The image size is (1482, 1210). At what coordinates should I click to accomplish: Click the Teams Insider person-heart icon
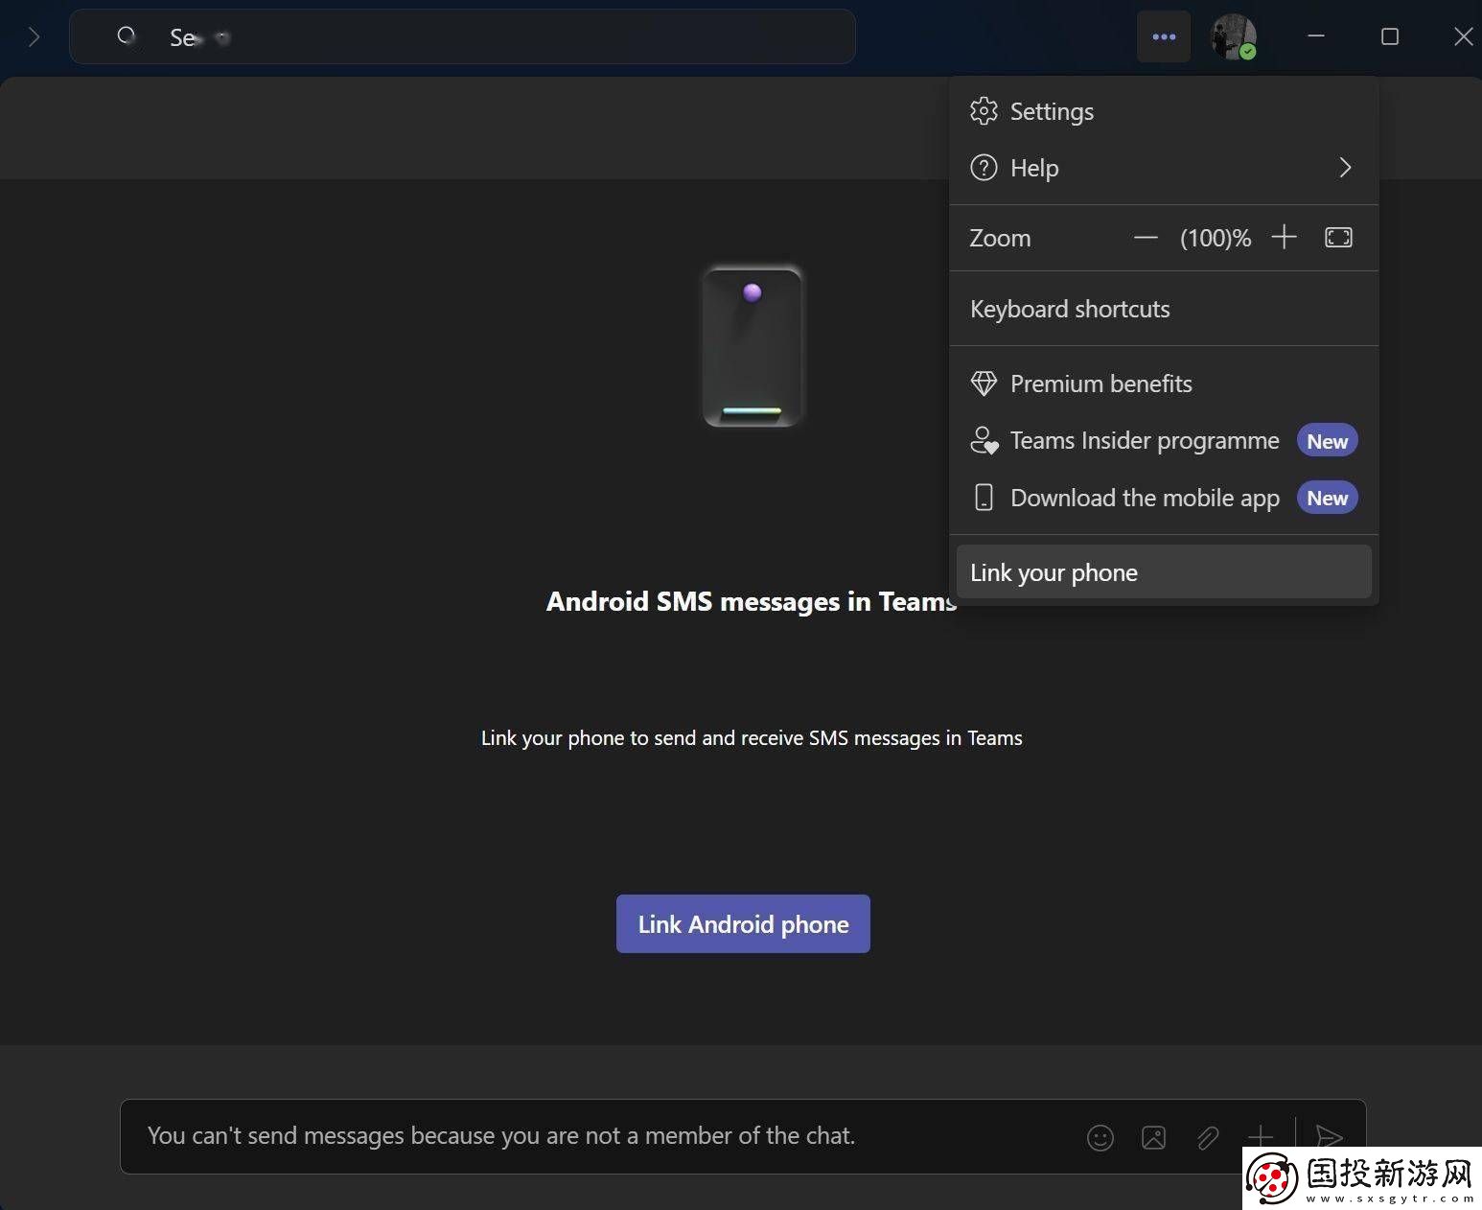tap(984, 441)
